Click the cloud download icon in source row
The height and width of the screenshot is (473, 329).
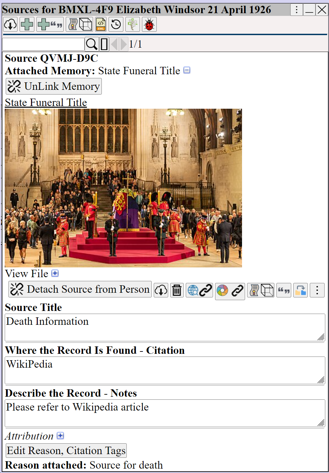pos(161,290)
